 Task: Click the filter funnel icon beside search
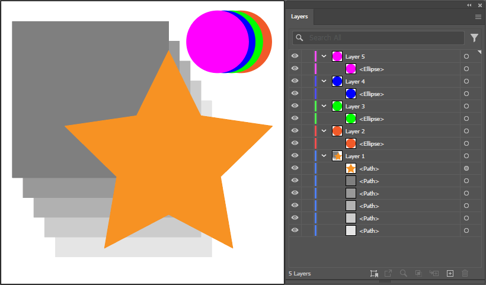click(x=474, y=38)
